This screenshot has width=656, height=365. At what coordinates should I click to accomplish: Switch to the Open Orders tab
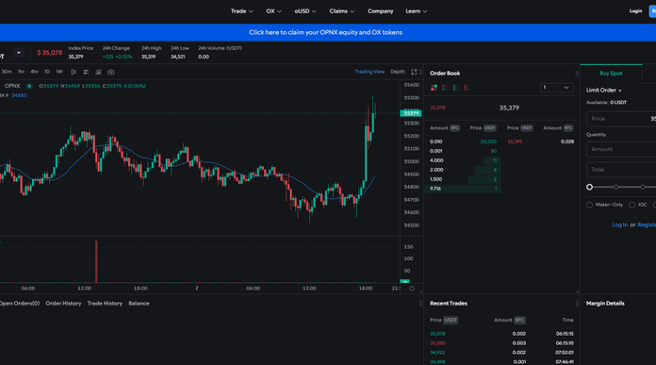point(19,303)
